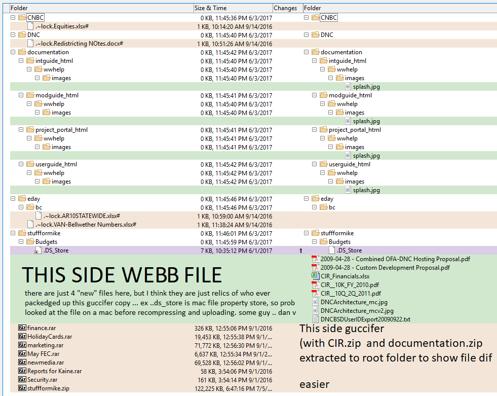Screen dimensions: 497x396
Task: Select DNCBSDUserIDExport20090922.txt file name
Action: tap(365, 319)
